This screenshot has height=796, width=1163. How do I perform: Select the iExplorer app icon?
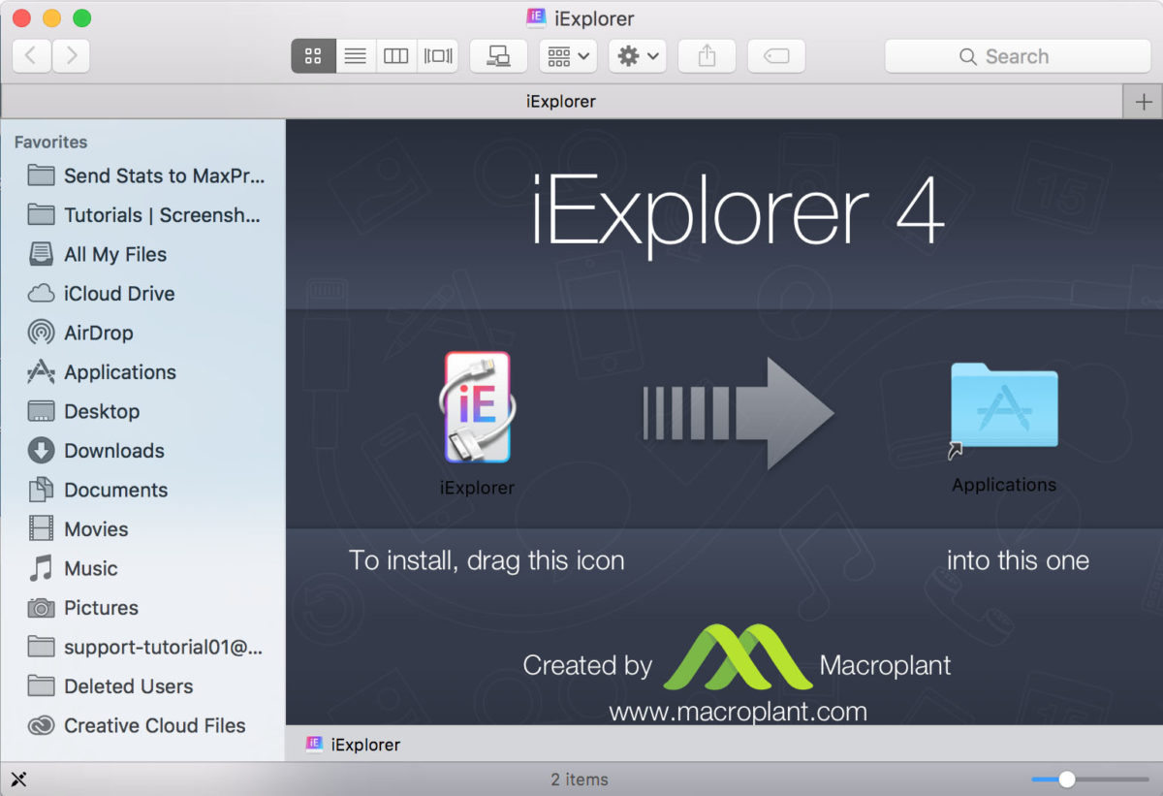[x=478, y=407]
